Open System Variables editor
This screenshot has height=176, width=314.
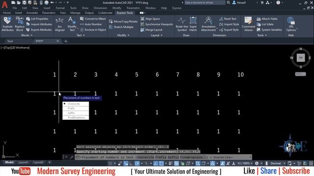click(x=269, y=30)
